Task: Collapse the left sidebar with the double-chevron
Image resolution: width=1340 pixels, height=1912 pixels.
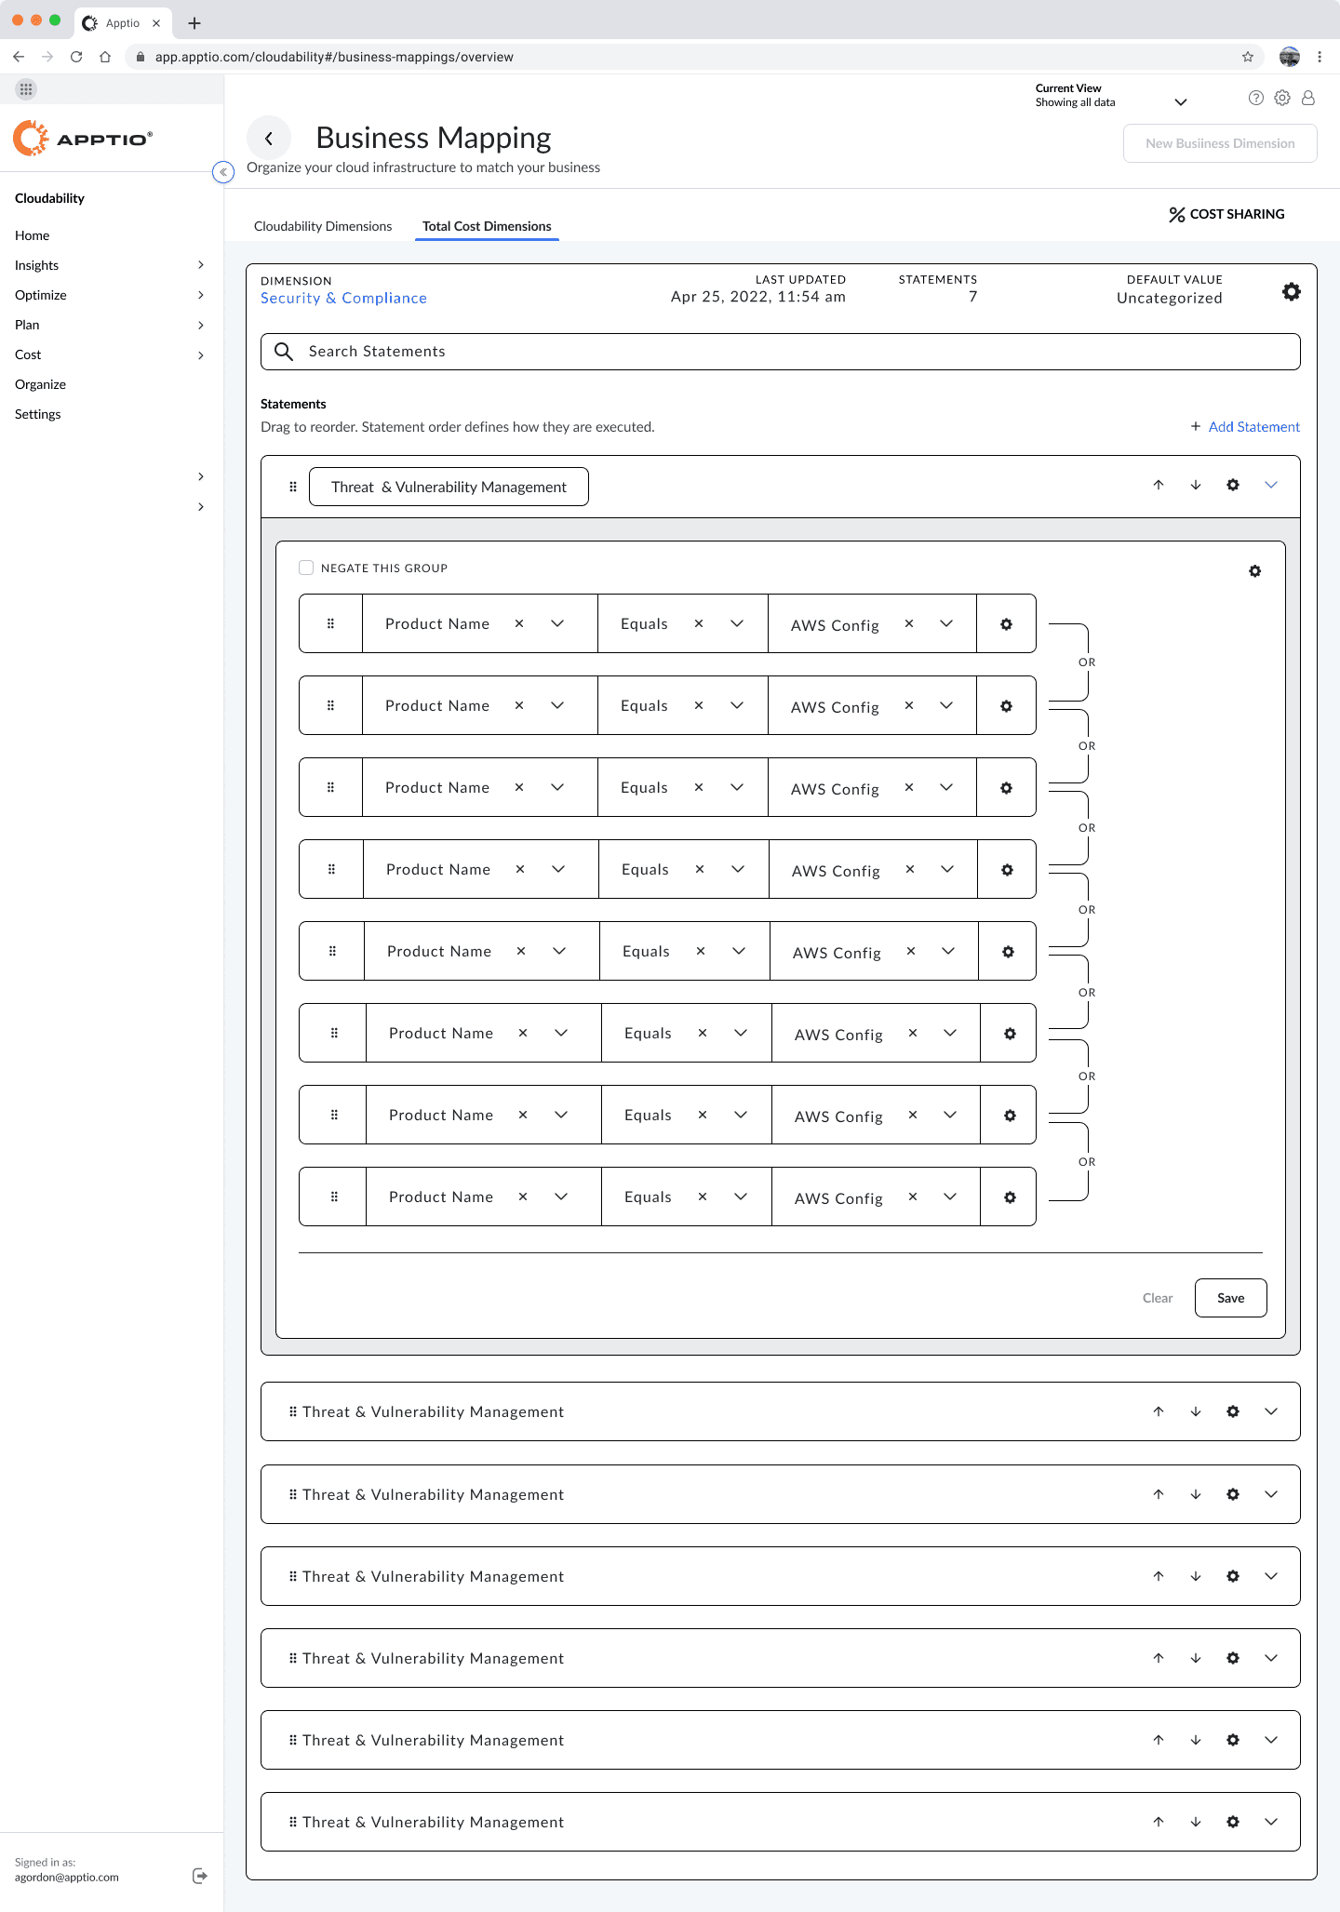Action: (223, 172)
